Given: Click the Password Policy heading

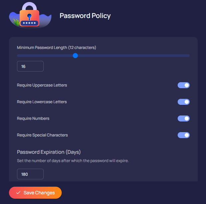Looking at the screenshot, I should pos(85,16).
